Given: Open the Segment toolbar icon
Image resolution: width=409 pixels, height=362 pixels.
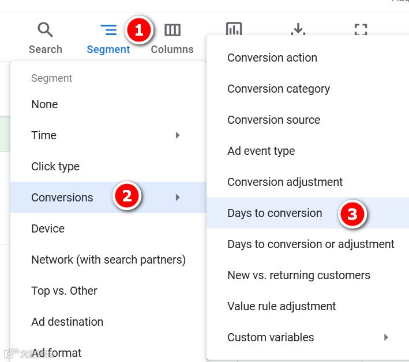Looking at the screenshot, I should (108, 30).
